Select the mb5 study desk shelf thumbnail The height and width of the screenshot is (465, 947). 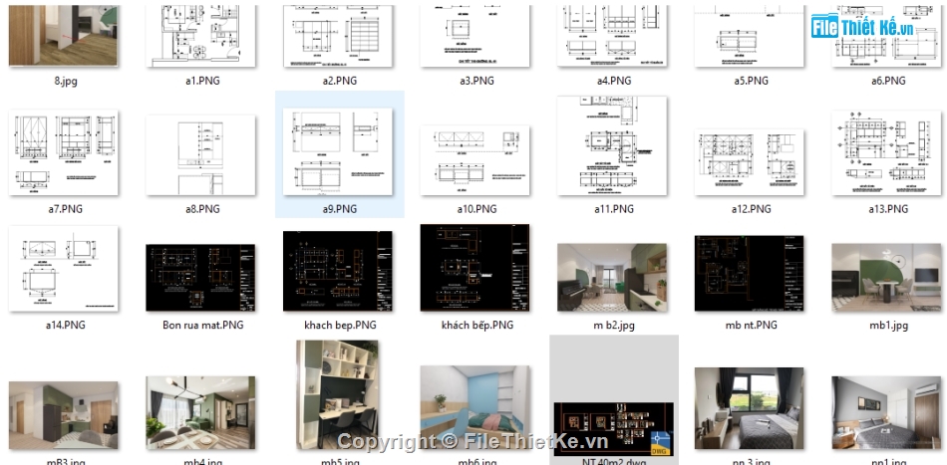click(338, 394)
